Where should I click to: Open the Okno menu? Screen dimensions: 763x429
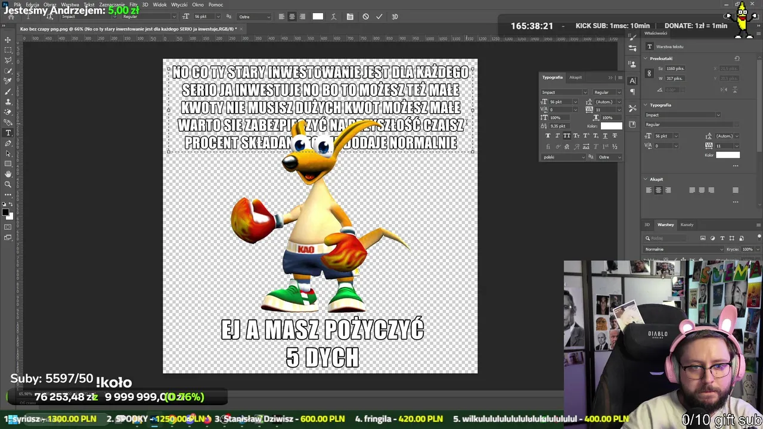(x=197, y=5)
